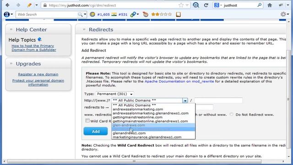This screenshot has width=293, height=165.
Task: Collapse the Upgrades panel arrow icon
Action: tap(11, 64)
